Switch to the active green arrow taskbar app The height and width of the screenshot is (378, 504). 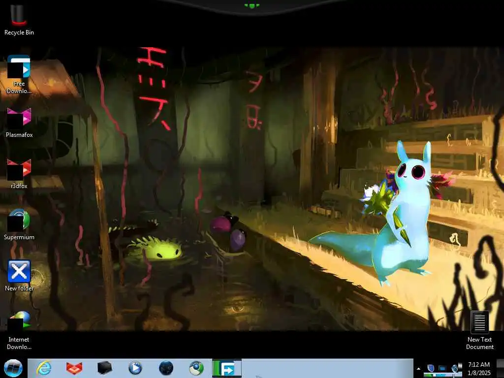click(227, 368)
